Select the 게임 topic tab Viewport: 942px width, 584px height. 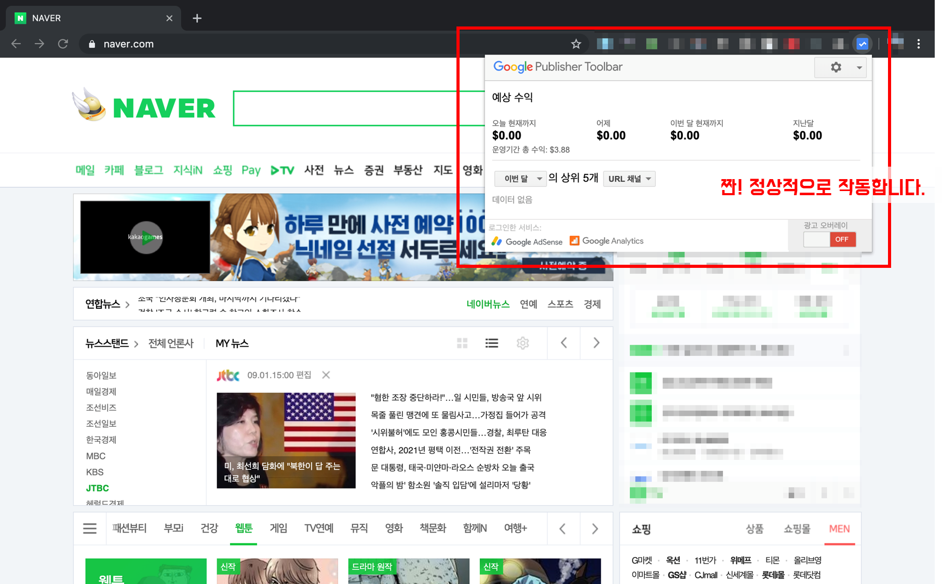tap(278, 528)
